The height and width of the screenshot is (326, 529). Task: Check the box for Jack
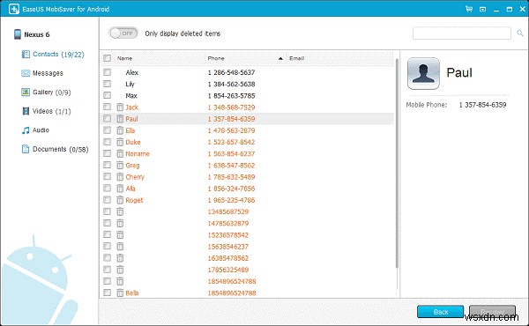pyautogui.click(x=107, y=107)
